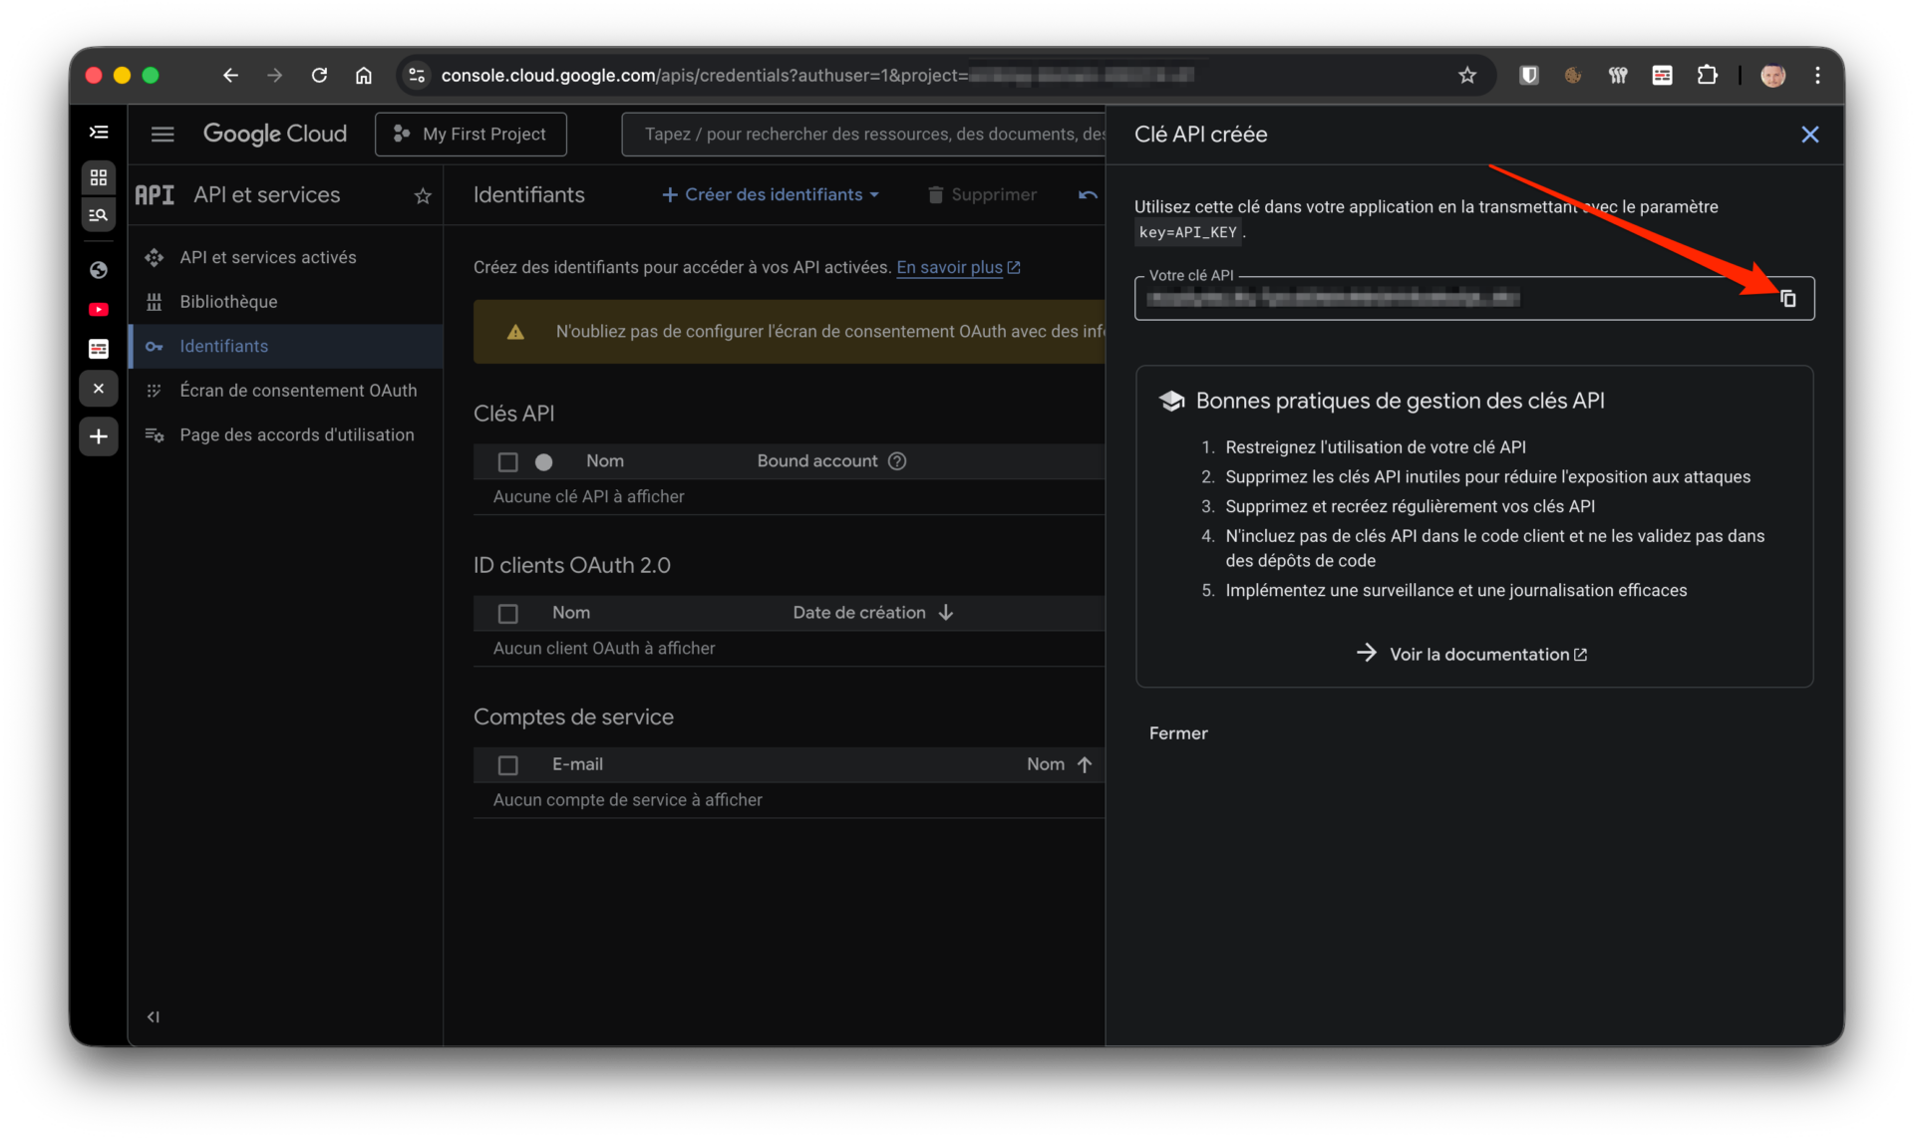Open Voir la documentation link

[1472, 655]
